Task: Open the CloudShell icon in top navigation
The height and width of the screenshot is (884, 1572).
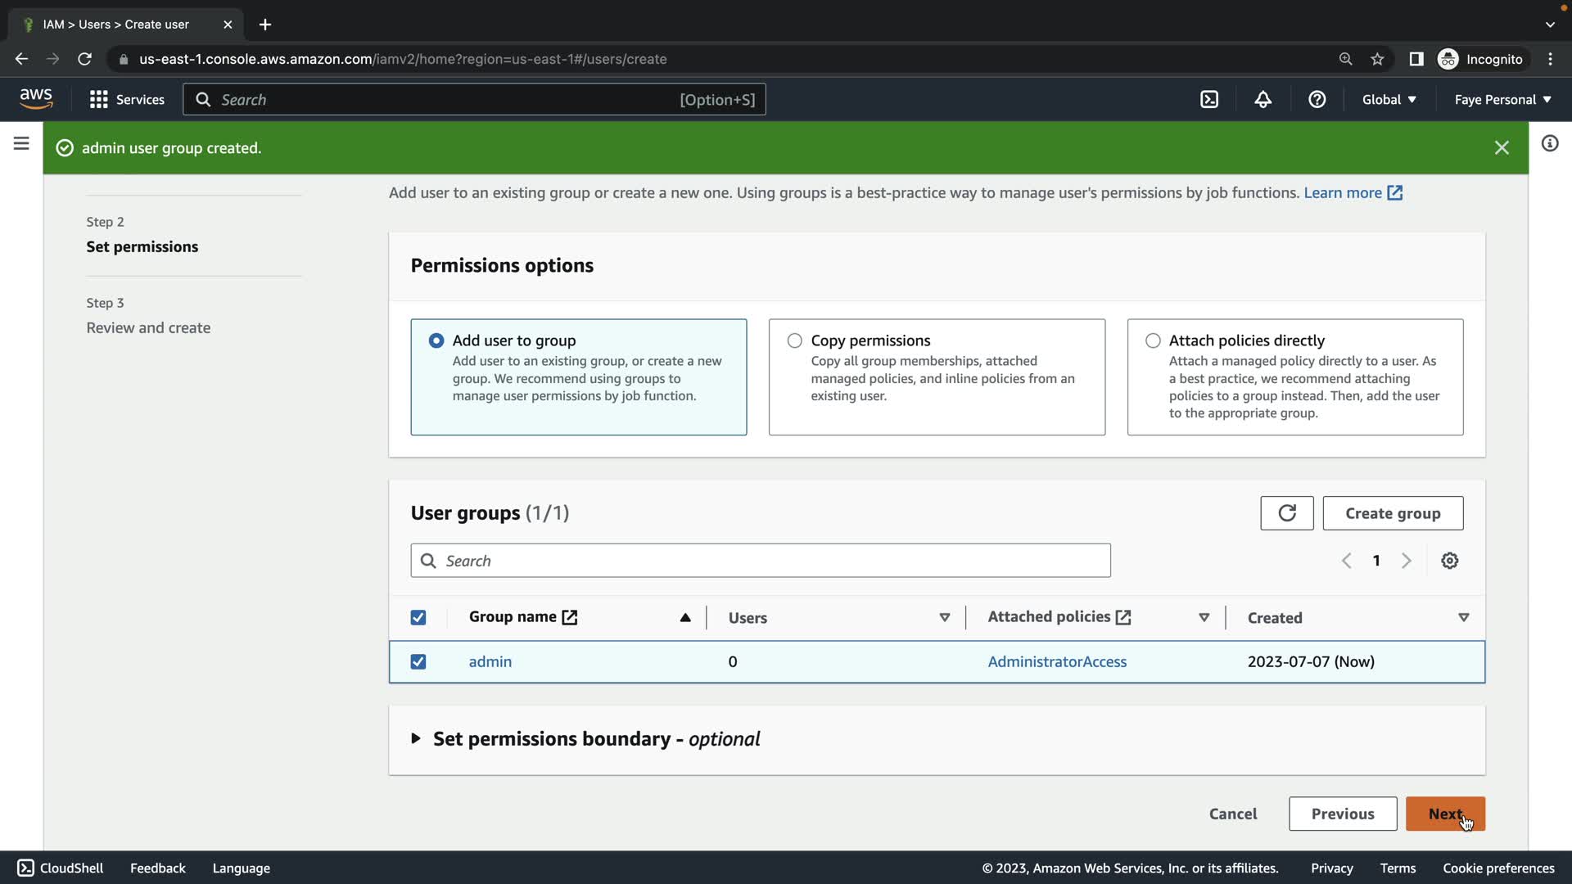Action: pyautogui.click(x=1209, y=99)
